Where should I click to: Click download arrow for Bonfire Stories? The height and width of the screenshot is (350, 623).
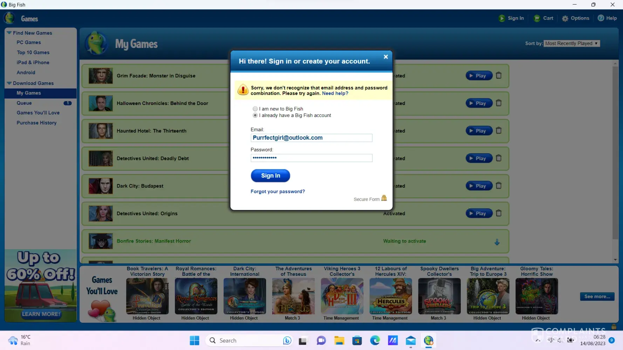pyautogui.click(x=497, y=242)
